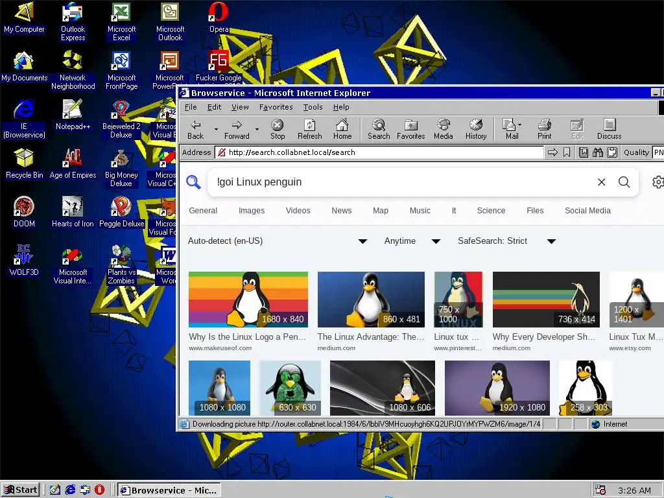Switch to the Science search tab
The image size is (664, 498).
tap(492, 211)
